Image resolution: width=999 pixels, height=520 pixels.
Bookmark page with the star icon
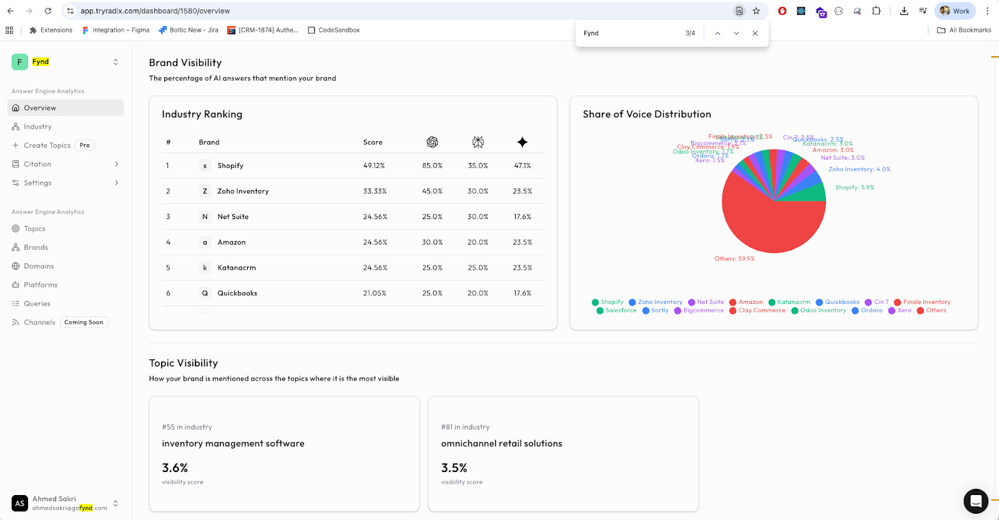[756, 11]
